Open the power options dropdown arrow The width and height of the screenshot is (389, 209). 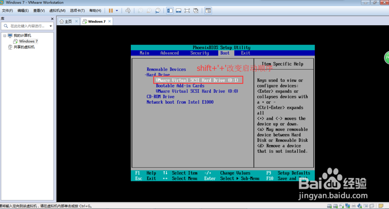pos(117,10)
